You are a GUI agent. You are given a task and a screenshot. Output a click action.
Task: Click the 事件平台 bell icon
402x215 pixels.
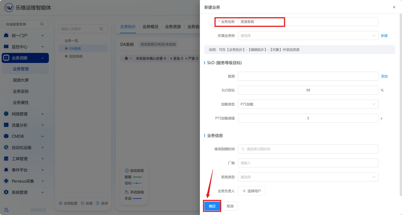coord(6,170)
